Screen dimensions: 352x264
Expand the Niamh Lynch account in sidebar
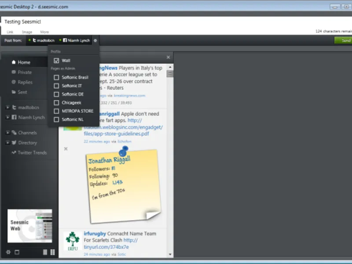tap(7, 117)
